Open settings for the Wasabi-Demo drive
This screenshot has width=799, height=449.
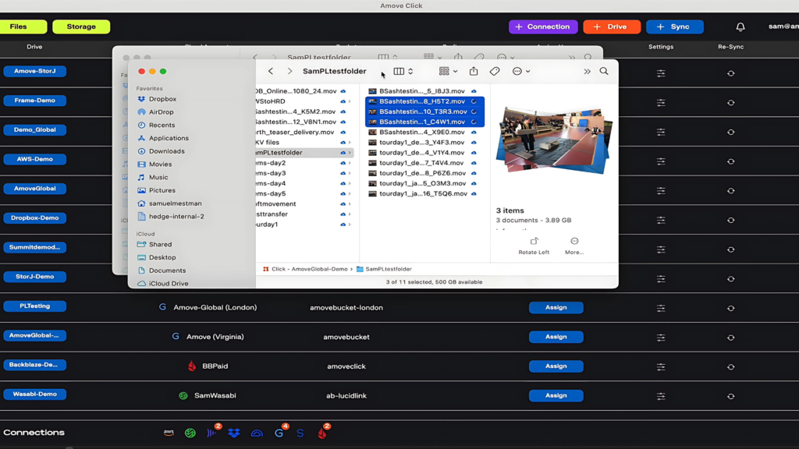tap(661, 396)
